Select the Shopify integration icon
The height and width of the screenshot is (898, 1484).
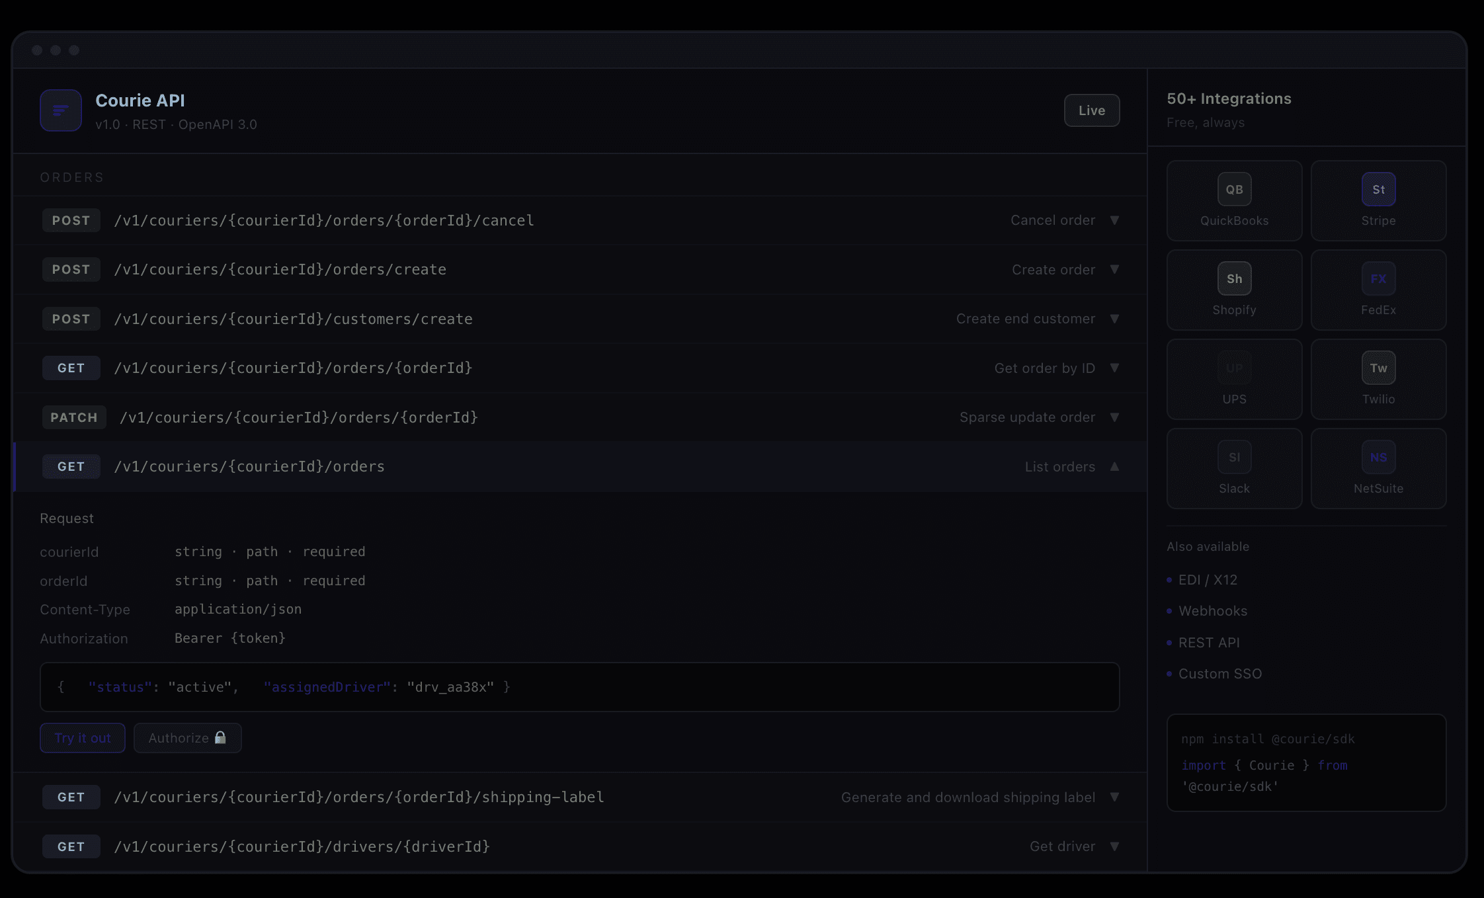click(x=1234, y=279)
